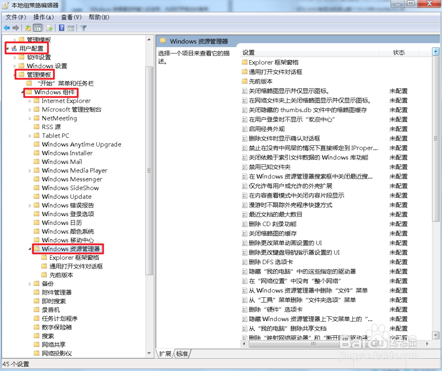
Task: Select the Windows SideShow tree item
Action: coord(70,188)
